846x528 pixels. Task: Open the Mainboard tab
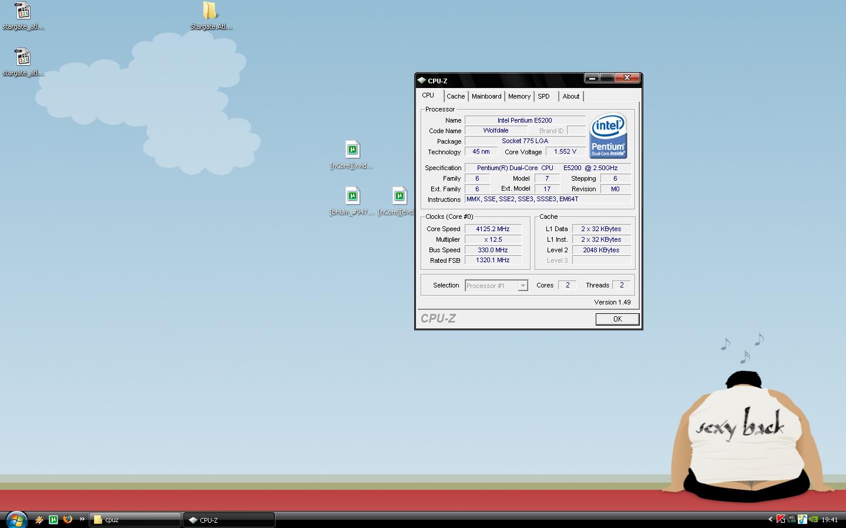tap(486, 96)
